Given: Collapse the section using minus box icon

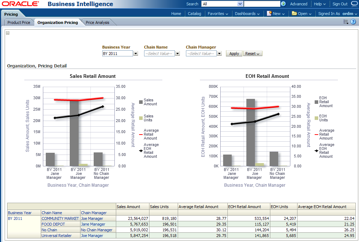Looking at the screenshot, I should pyautogui.click(x=8, y=33).
